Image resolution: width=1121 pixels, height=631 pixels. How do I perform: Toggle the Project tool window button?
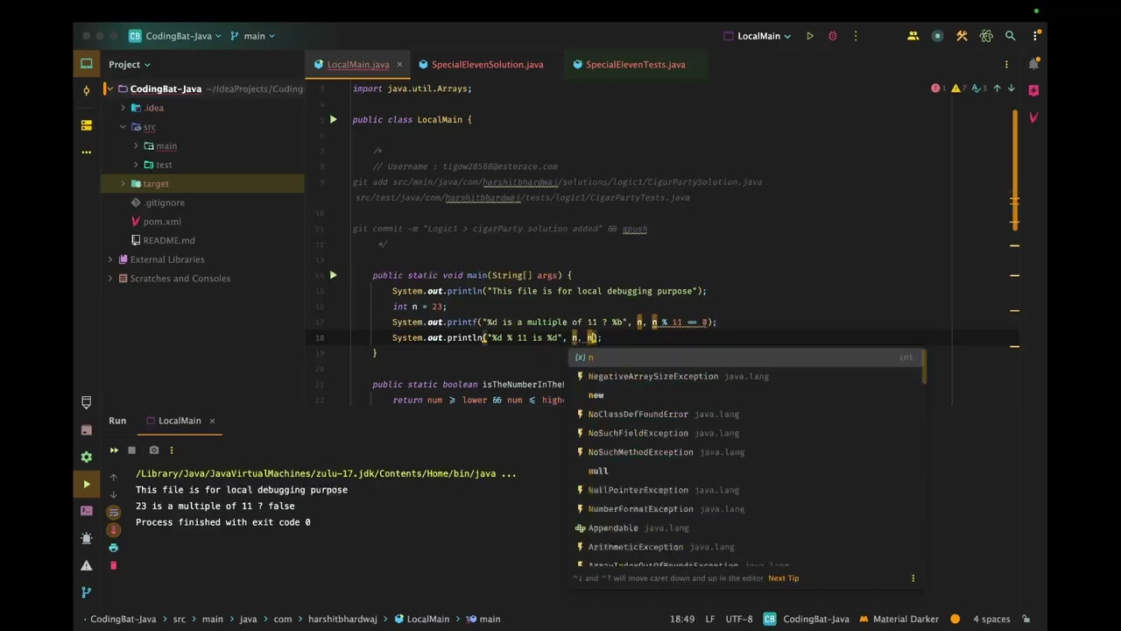[86, 64]
